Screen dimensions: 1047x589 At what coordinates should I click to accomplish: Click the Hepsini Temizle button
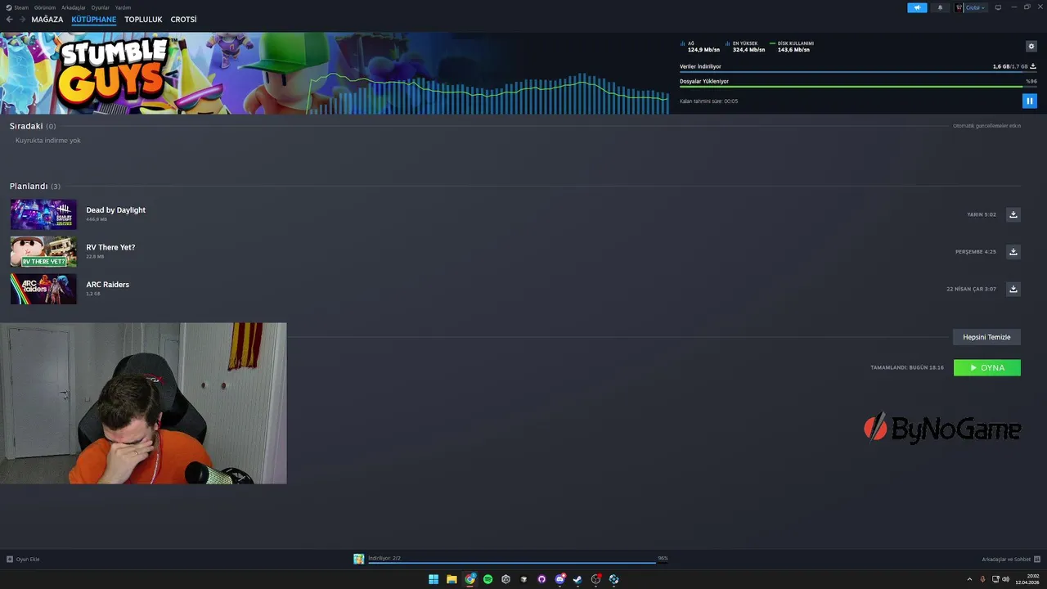click(986, 337)
